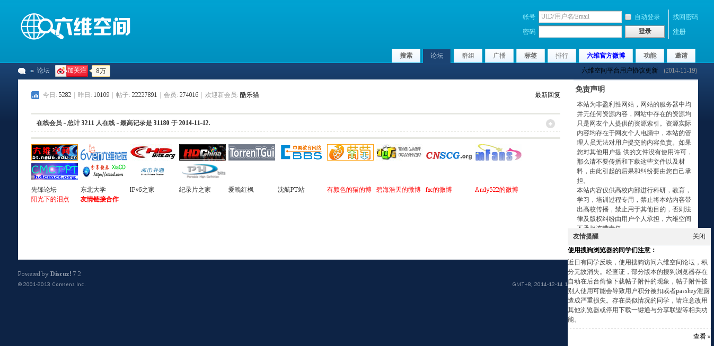Click the Weibo 加关注 follow icon
The image size is (714, 346).
click(x=71, y=71)
